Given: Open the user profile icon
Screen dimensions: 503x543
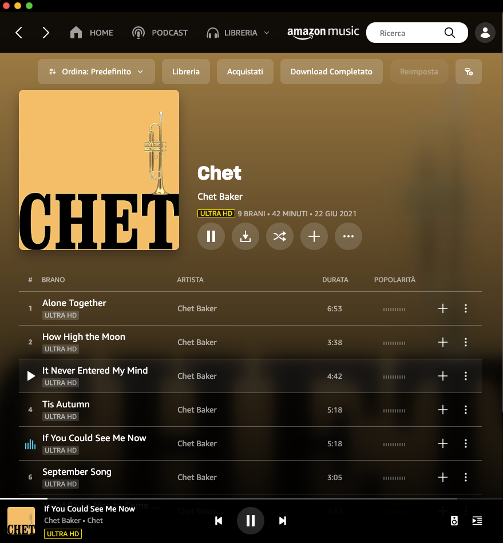Looking at the screenshot, I should point(485,33).
